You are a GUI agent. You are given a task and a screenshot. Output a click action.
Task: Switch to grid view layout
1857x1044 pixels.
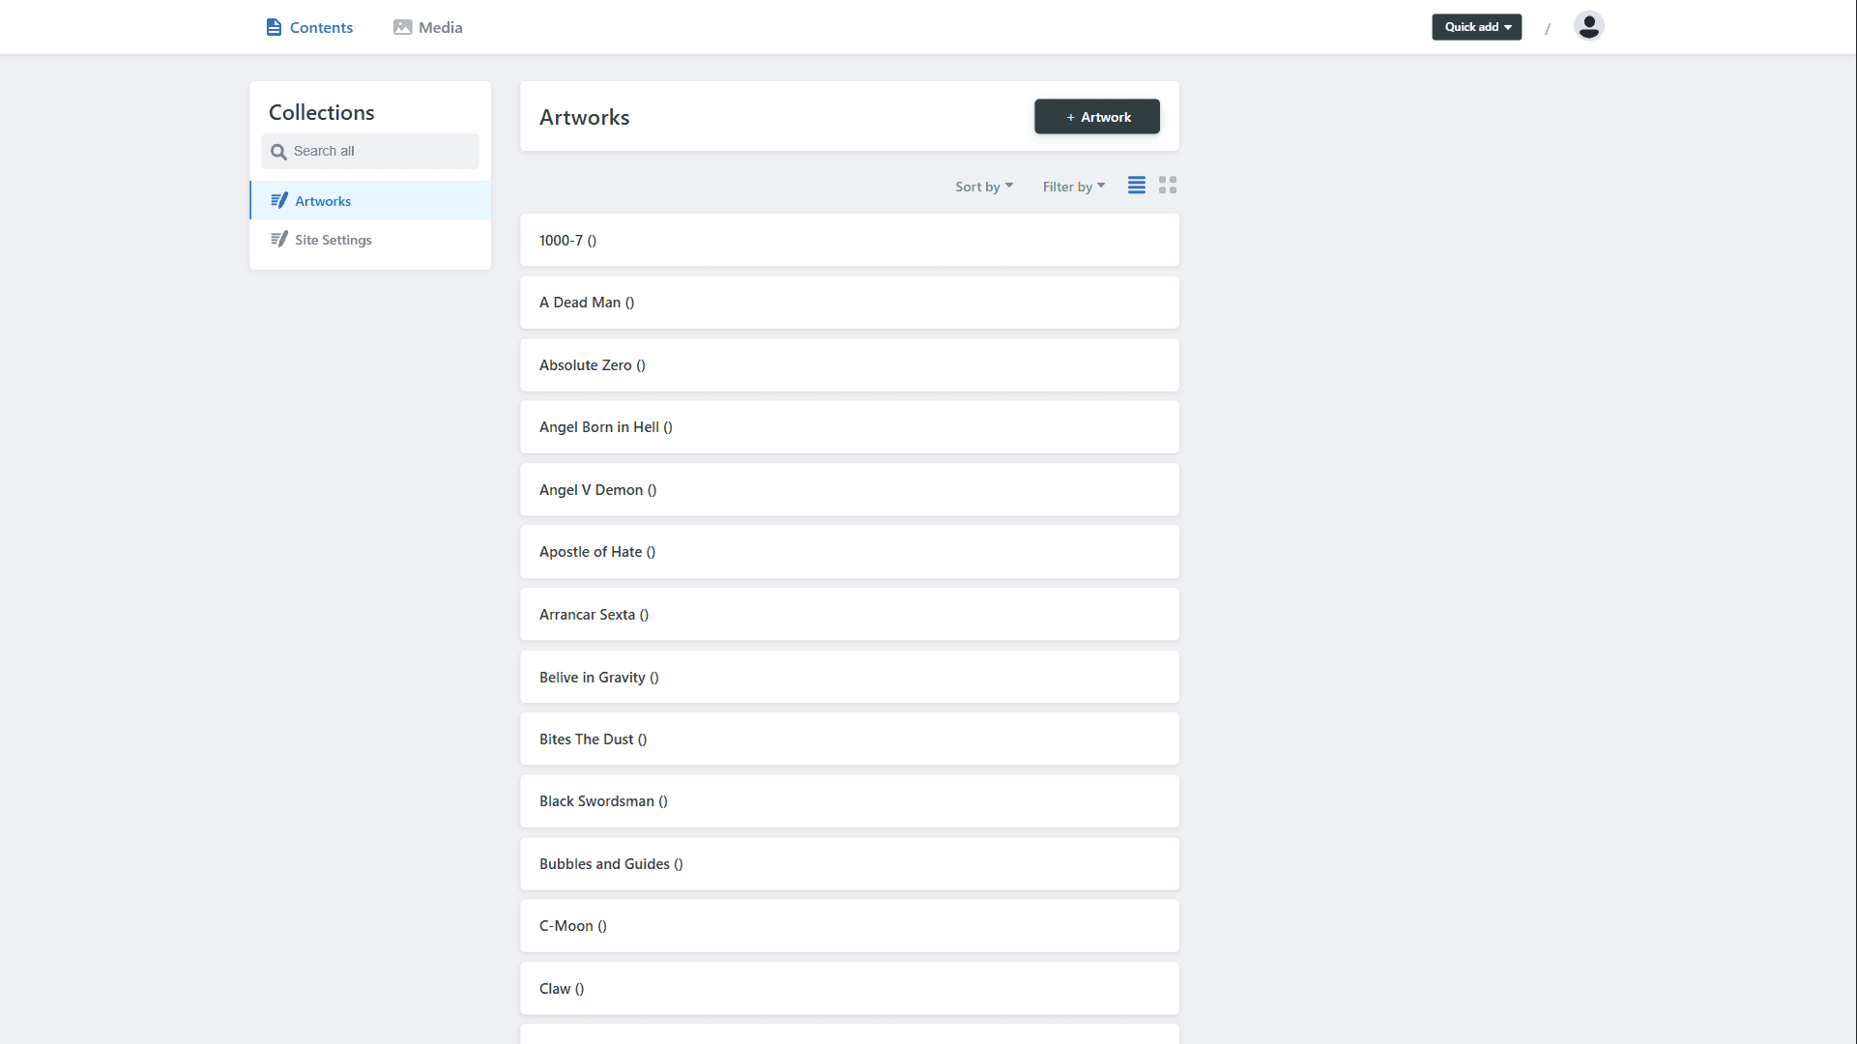pyautogui.click(x=1168, y=185)
